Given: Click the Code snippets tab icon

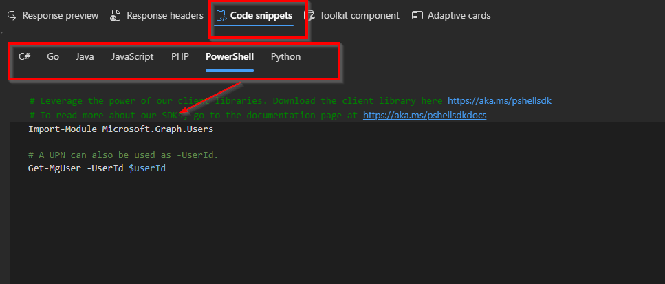Looking at the screenshot, I should 221,15.
